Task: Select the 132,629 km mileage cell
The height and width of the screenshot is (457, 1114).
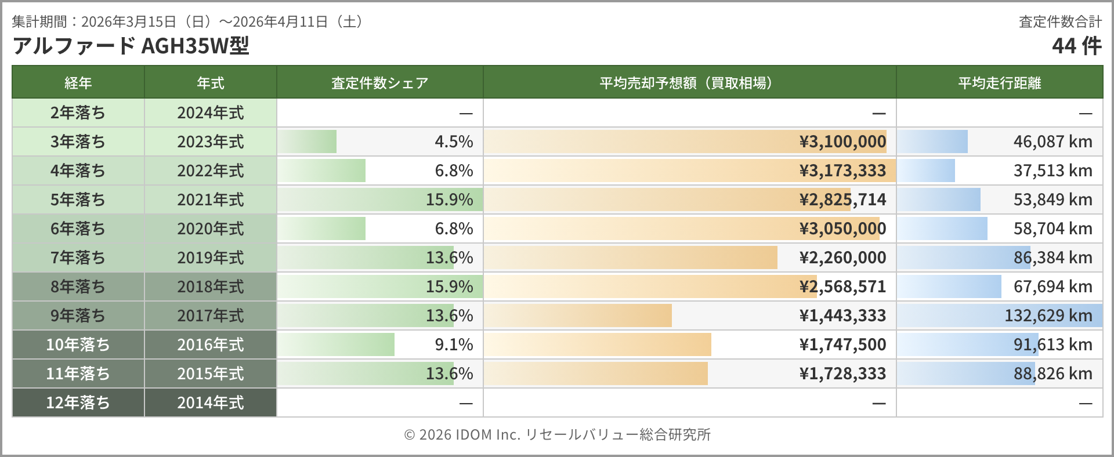Action: [x=1048, y=315]
